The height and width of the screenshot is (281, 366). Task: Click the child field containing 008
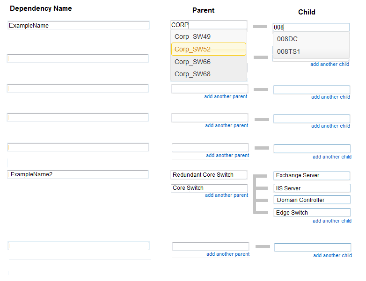(x=311, y=28)
